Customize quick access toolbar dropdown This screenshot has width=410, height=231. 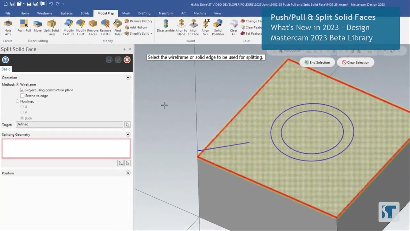pyautogui.click(x=63, y=4)
